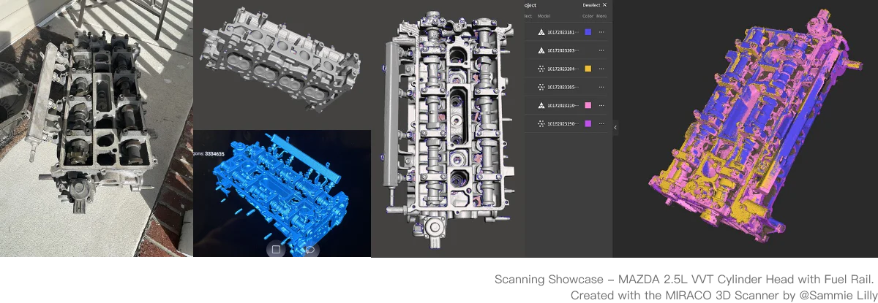
Task: Click mesh icon of model 10172023210
Action: (541, 106)
